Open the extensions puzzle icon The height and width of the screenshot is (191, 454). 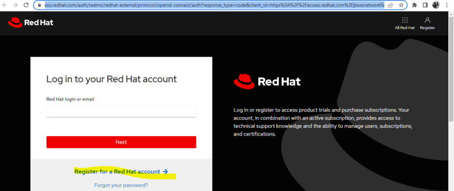pyautogui.click(x=415, y=5)
